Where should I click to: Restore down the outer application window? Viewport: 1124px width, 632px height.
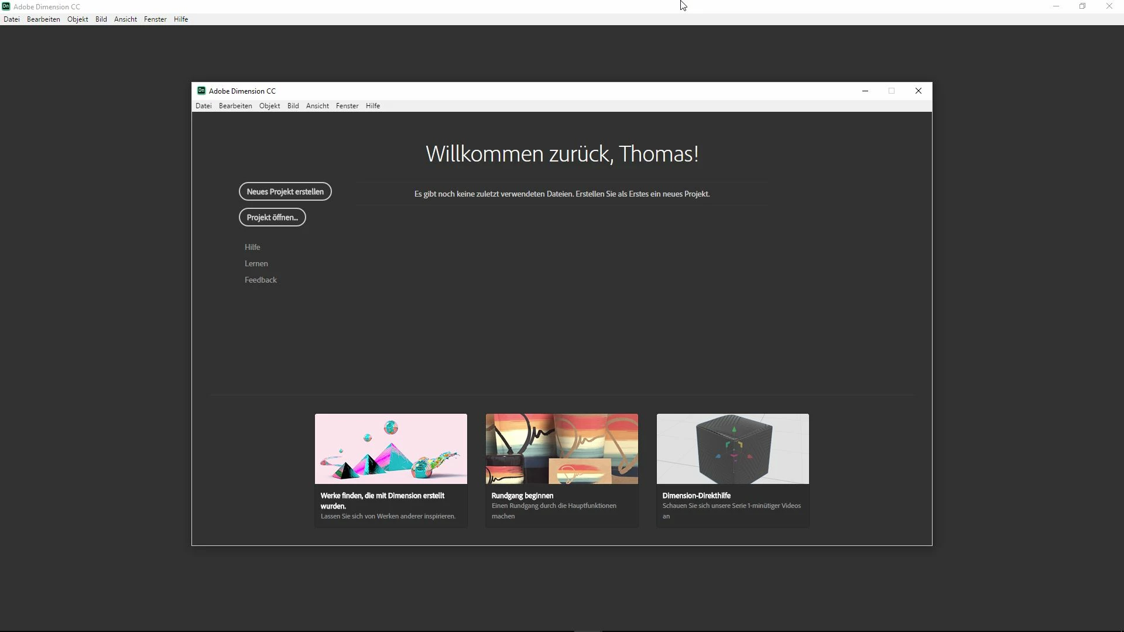pos(1082,6)
